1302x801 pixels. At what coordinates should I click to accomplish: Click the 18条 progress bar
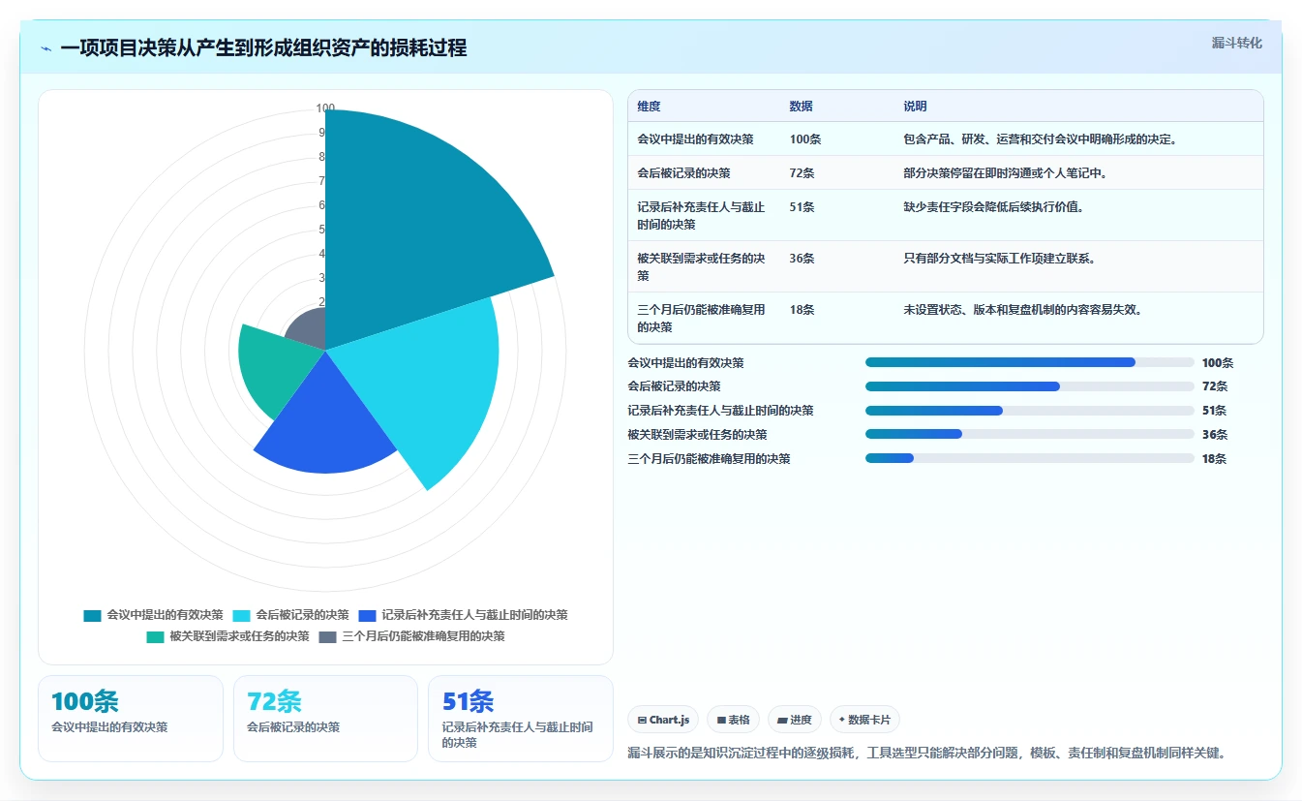pyautogui.click(x=1029, y=458)
